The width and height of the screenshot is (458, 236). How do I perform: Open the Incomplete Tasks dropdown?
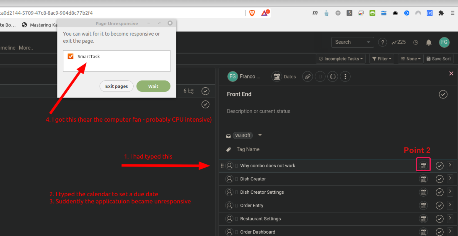341,59
